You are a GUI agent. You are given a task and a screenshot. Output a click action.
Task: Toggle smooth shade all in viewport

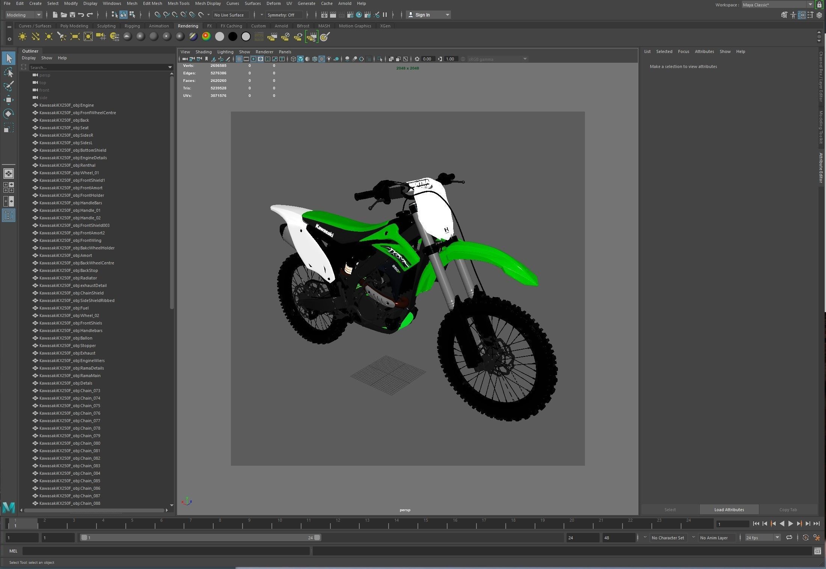pyautogui.click(x=300, y=59)
